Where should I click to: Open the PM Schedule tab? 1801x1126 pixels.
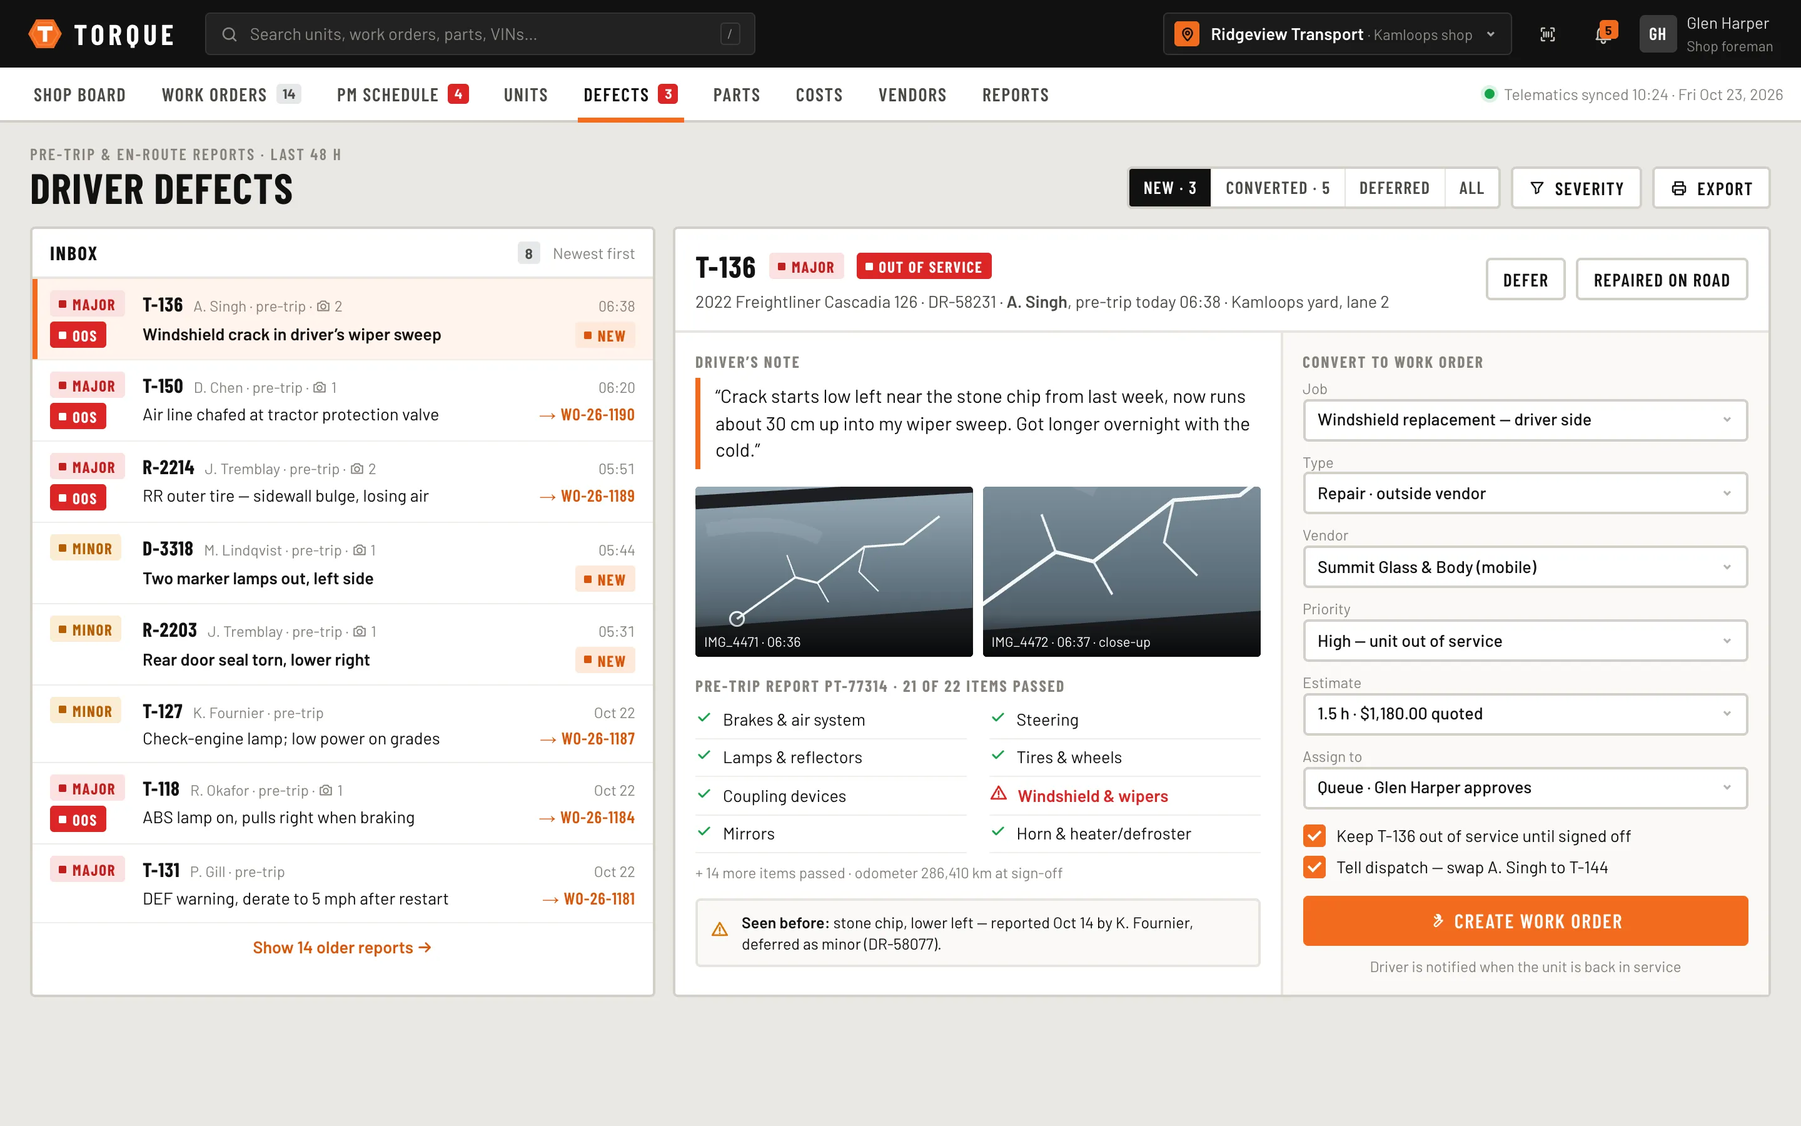[x=403, y=94]
